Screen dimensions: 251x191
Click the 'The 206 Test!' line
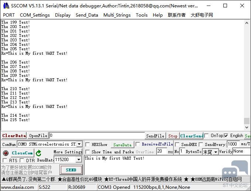(x=16, y=62)
